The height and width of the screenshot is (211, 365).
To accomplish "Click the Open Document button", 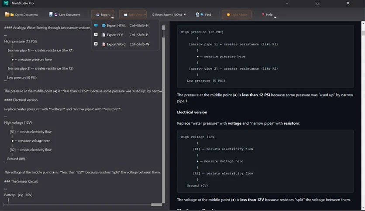I will click(21, 15).
